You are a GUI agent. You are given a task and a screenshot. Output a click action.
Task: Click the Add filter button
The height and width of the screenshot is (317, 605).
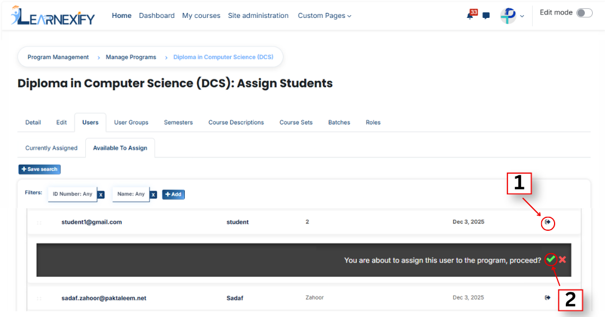click(x=173, y=194)
